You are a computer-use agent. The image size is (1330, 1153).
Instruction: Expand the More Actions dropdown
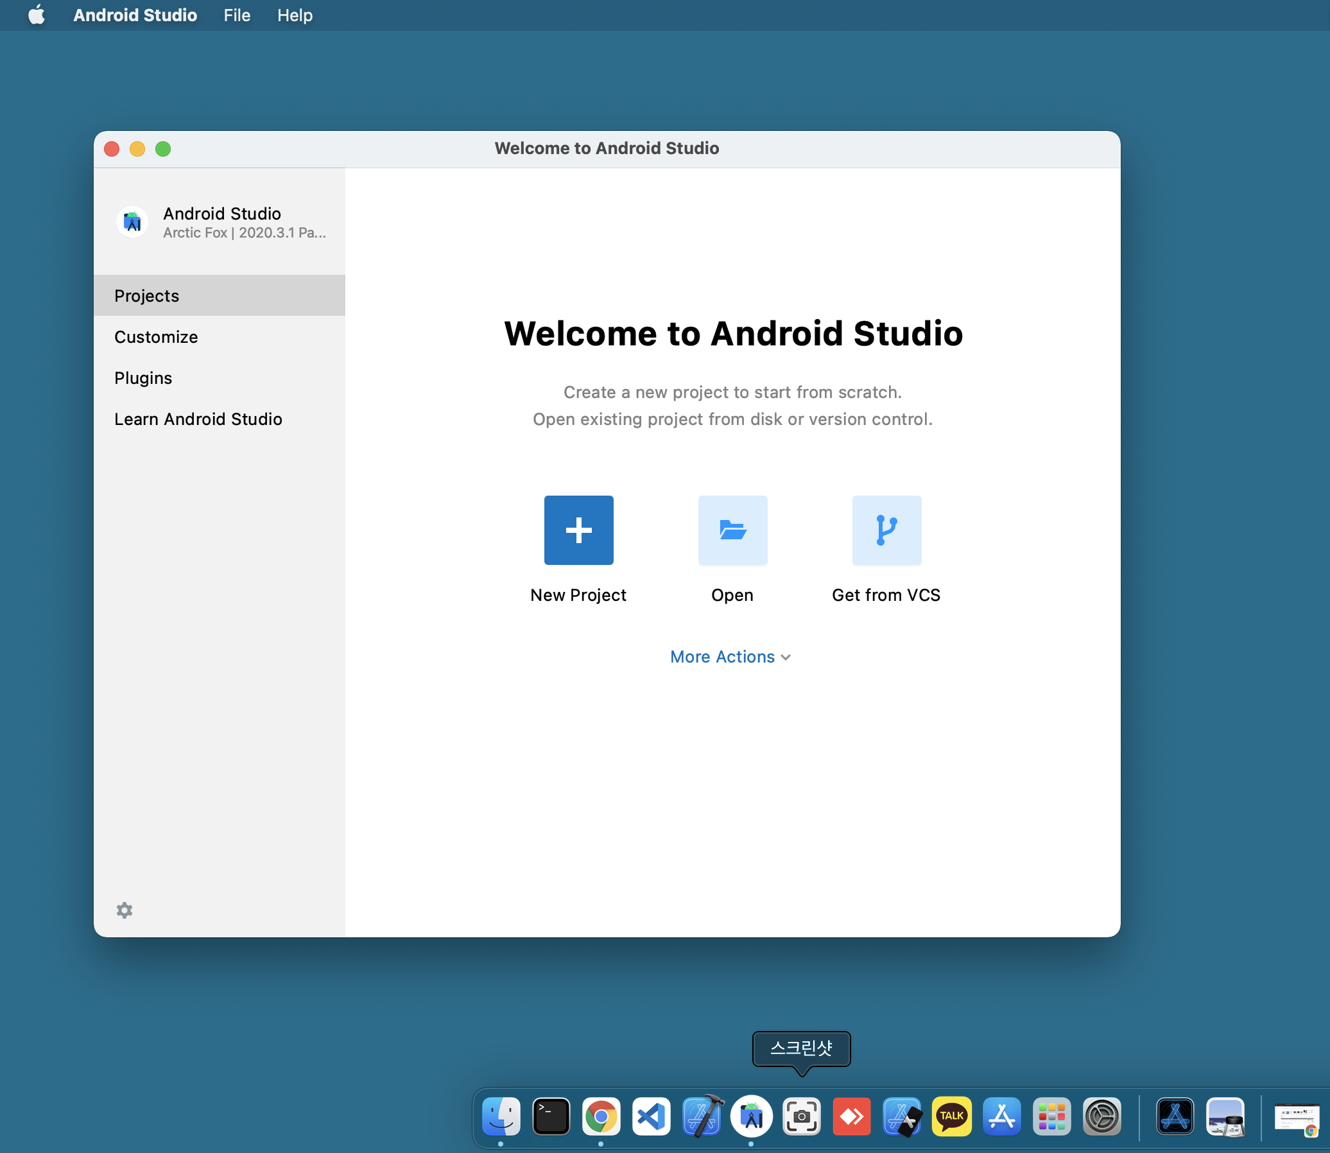[723, 657]
